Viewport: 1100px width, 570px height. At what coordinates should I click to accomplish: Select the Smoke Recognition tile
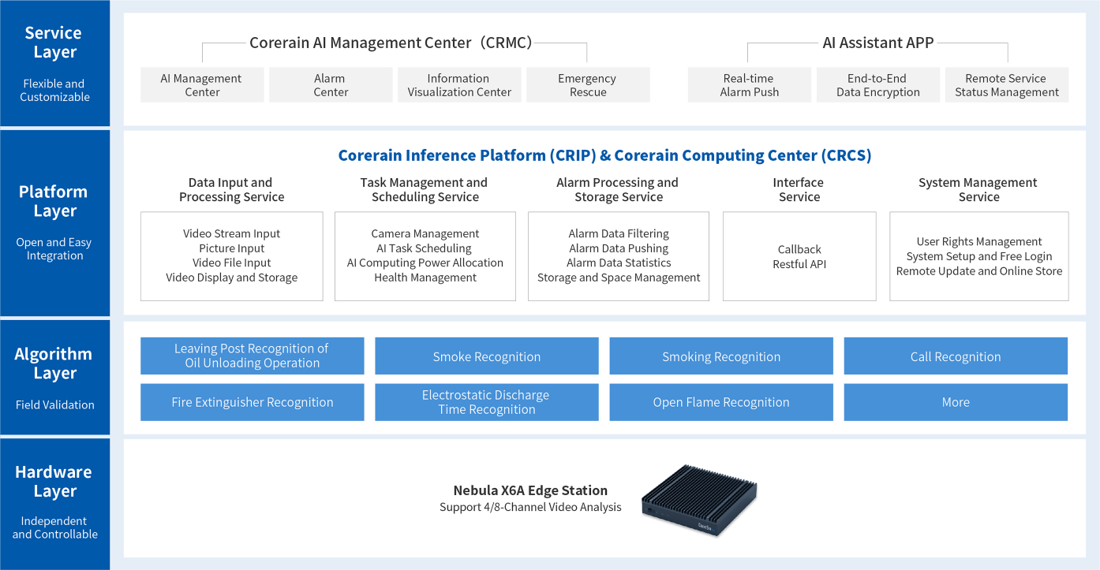click(486, 356)
